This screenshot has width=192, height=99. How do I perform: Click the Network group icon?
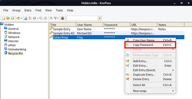6,36
